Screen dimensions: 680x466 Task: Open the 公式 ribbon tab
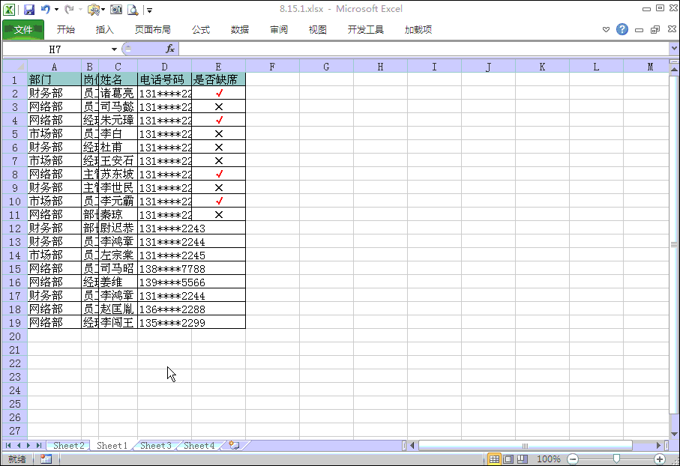201,29
